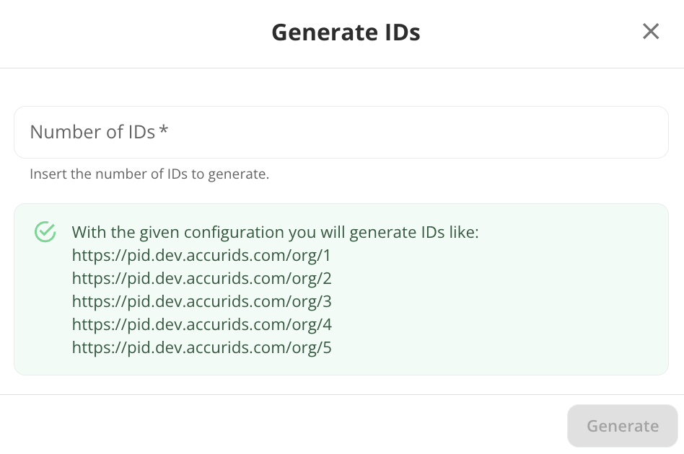The height and width of the screenshot is (454, 684).
Task: Click the divider line above the Generate button
Action: [342, 394]
